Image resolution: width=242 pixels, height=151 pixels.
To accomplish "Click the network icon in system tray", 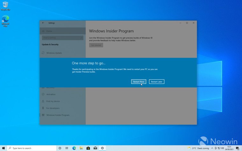I will click(x=219, y=148).
